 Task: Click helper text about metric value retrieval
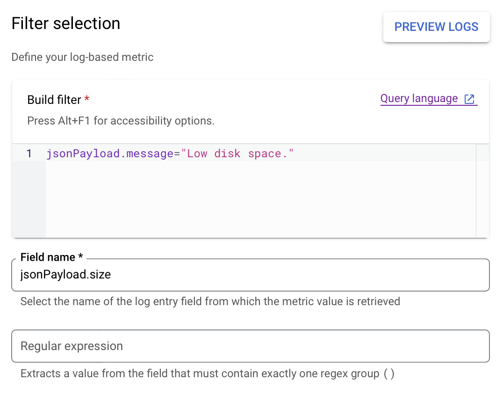pyautogui.click(x=210, y=301)
